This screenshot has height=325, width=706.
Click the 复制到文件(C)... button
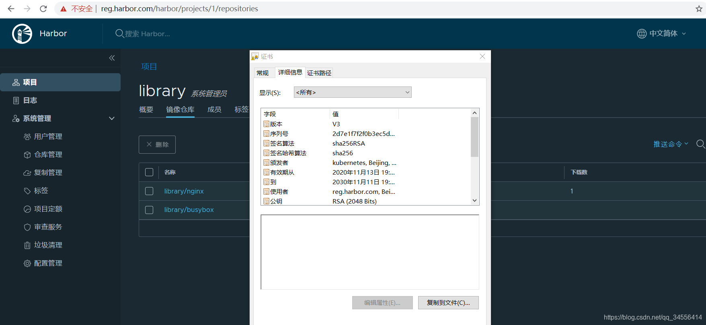pos(448,303)
